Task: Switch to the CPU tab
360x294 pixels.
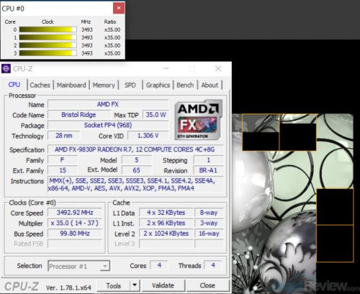Action: pos(14,85)
